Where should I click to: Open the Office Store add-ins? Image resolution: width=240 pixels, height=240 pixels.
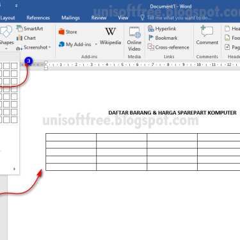click(x=68, y=32)
